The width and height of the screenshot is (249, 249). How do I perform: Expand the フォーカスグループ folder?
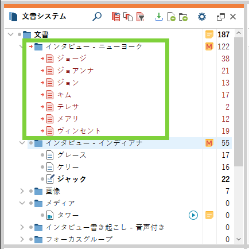pyautogui.click(x=22, y=239)
